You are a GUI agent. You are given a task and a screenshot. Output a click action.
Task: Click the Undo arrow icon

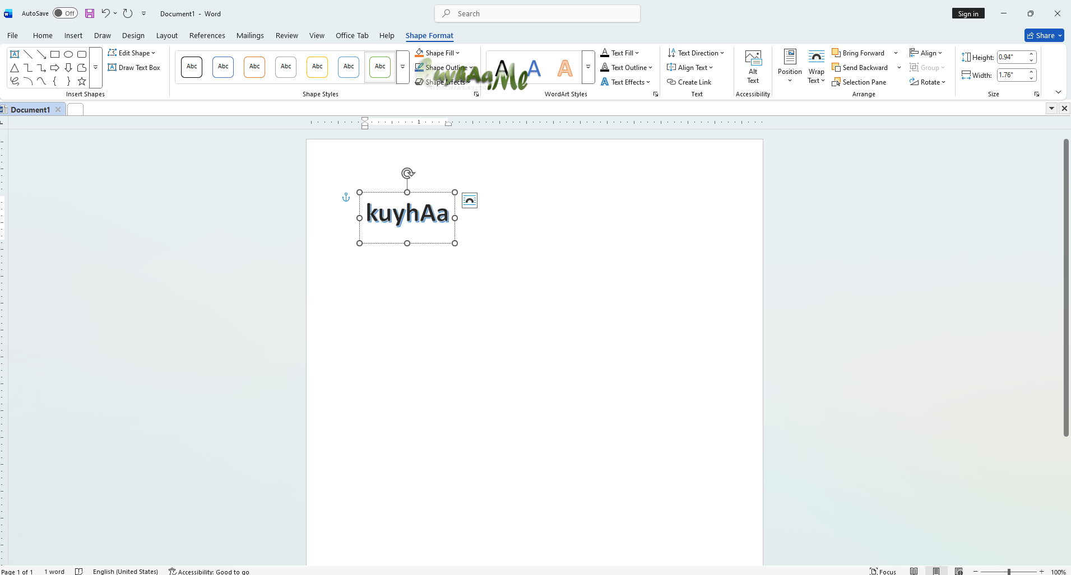(x=105, y=13)
